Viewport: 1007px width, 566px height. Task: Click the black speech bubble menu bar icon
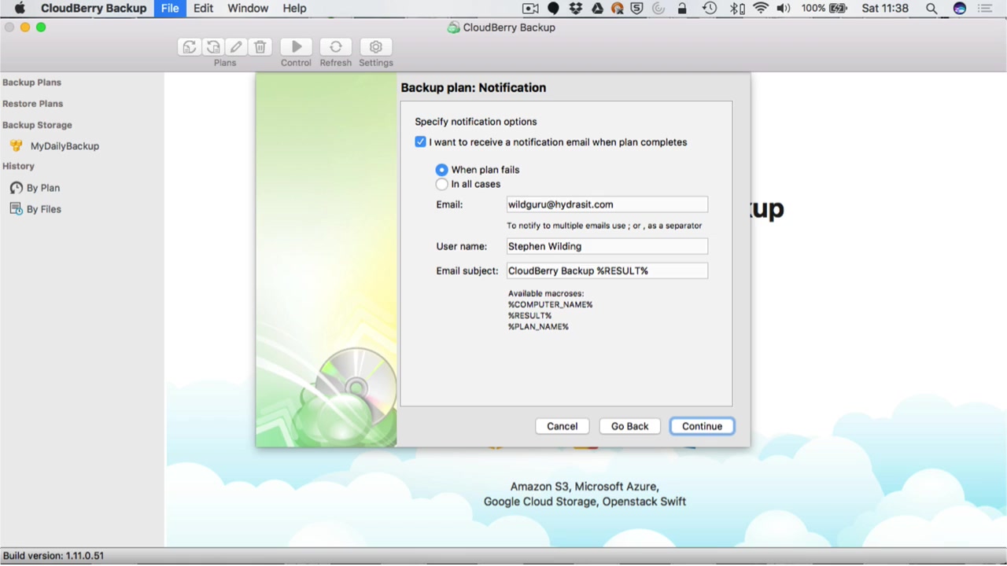pyautogui.click(x=553, y=9)
